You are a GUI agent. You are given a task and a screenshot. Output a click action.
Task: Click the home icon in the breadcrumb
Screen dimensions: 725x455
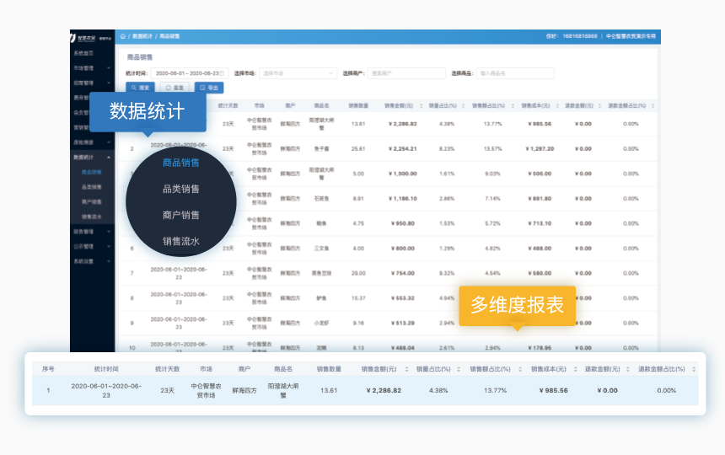pos(124,36)
